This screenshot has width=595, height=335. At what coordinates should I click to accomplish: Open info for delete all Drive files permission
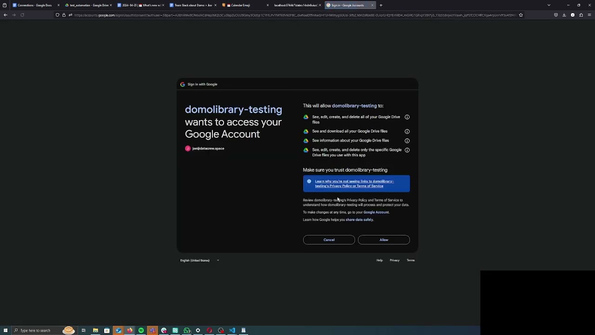click(407, 117)
